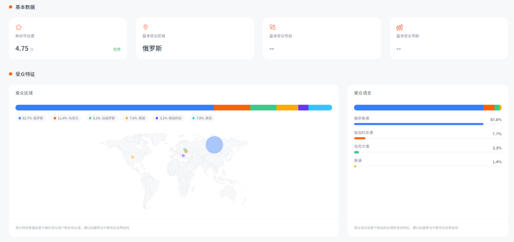Click the footnote under the world map
This screenshot has height=242, width=514.
pyautogui.click(x=72, y=228)
